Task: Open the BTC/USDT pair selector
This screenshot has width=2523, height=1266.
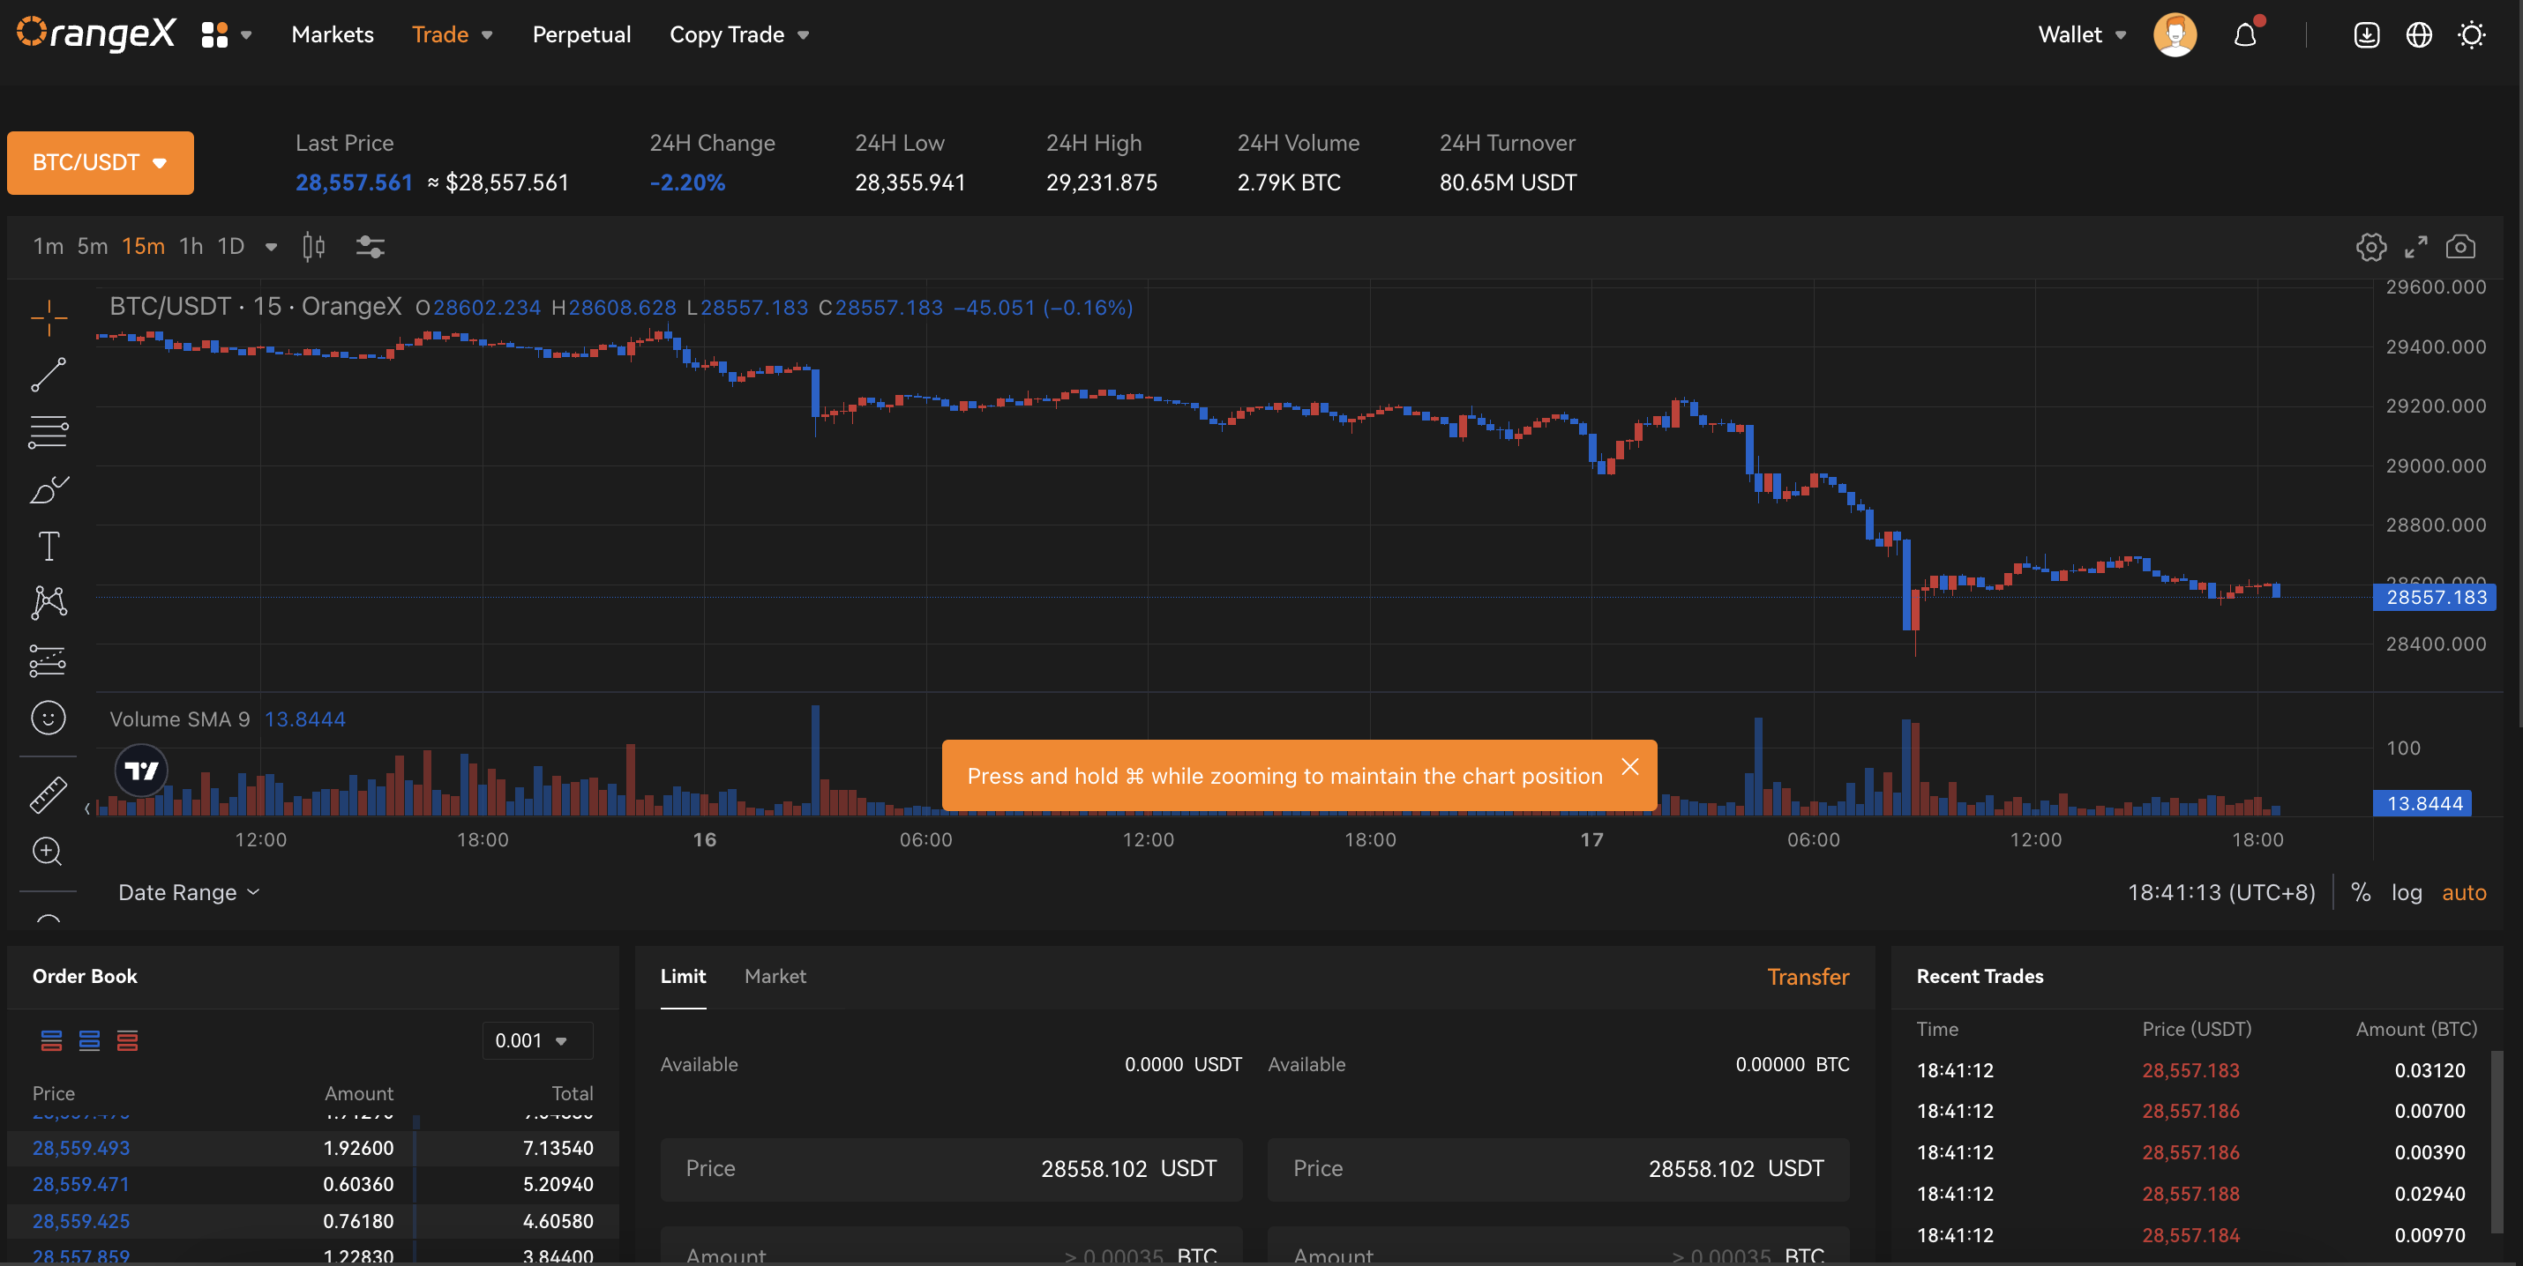Action: (100, 162)
